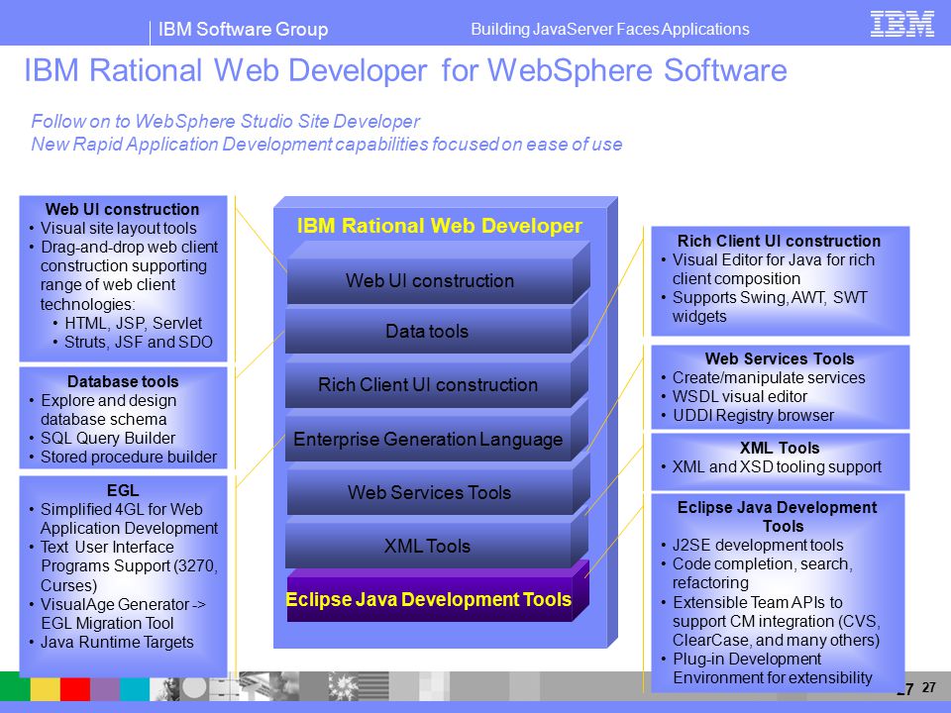Click 'Web UI construction' heading in left box
This screenshot has width=951, height=713.
click(x=122, y=209)
